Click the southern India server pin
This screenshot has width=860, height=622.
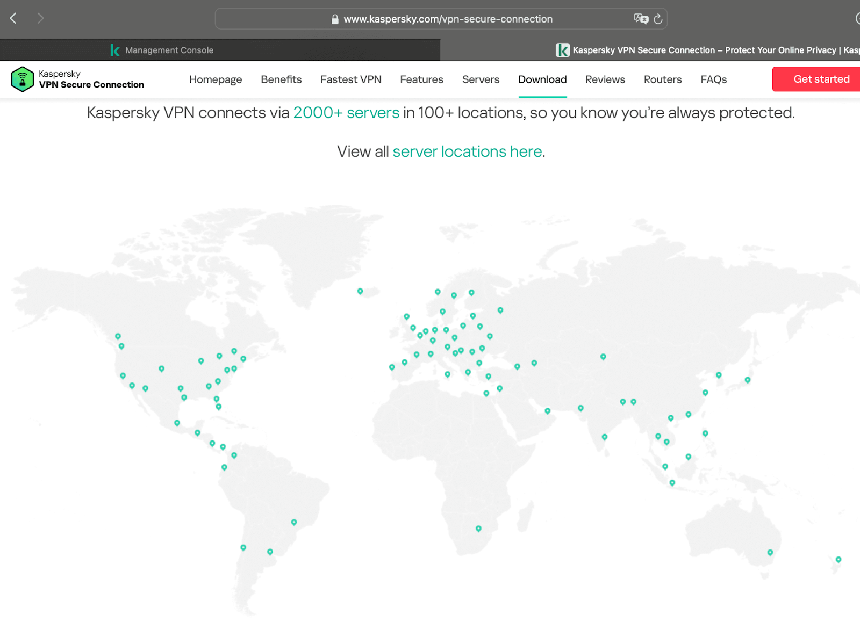point(605,437)
